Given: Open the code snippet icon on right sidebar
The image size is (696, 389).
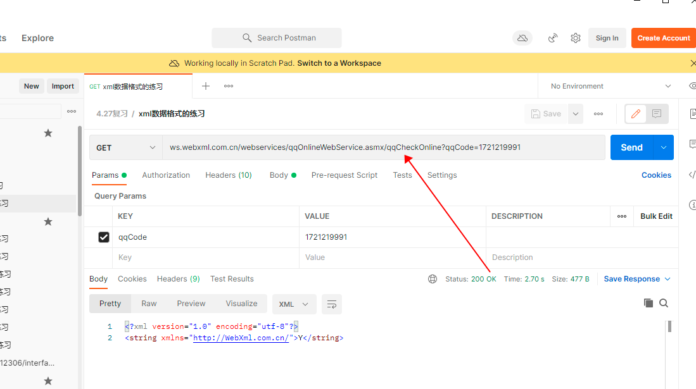Looking at the screenshot, I should 692,175.
